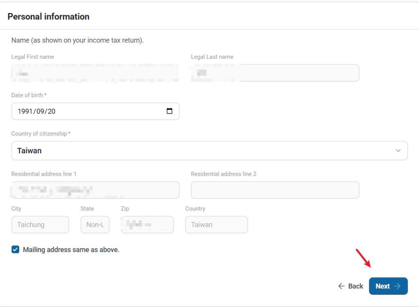Select the year 1991 in date of birth
The width and height of the screenshot is (419, 307).
25,111
